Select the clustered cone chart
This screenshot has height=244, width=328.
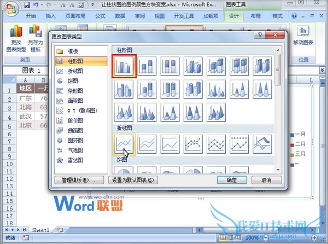[216, 89]
